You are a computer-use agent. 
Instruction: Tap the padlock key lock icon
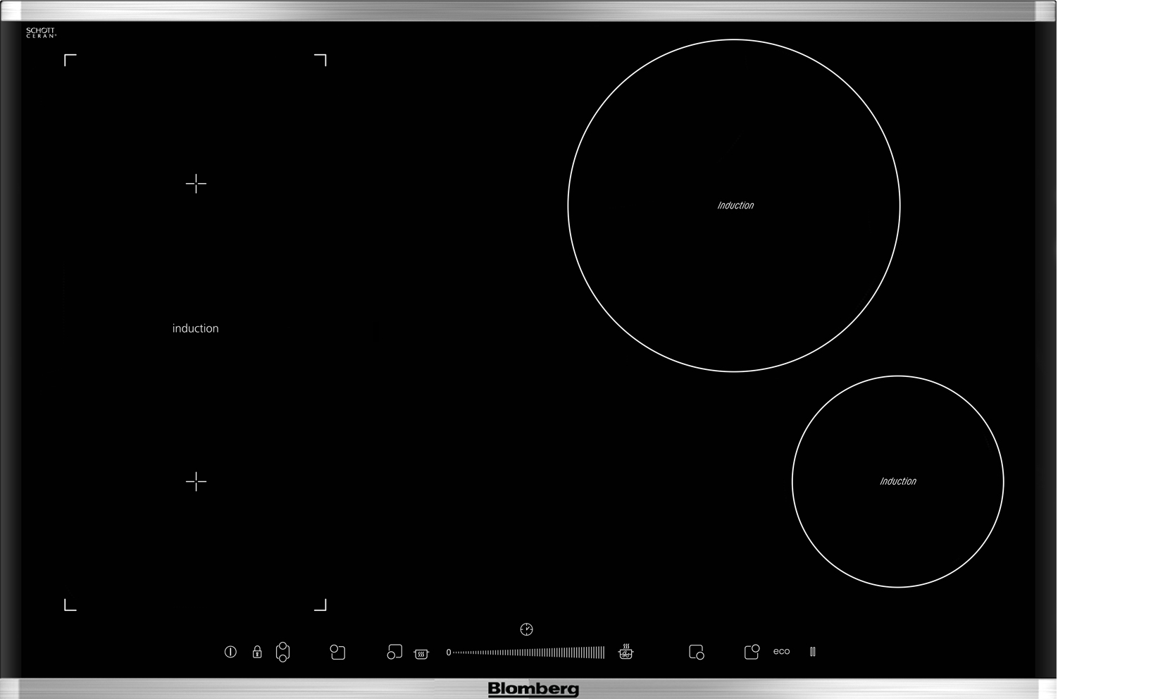click(257, 652)
